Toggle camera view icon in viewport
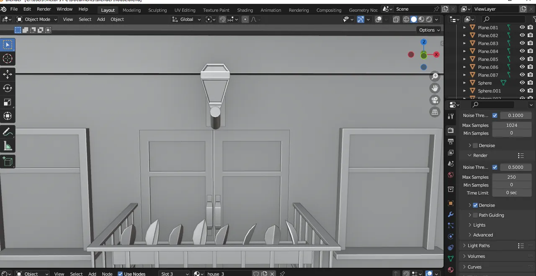The image size is (536, 276). click(435, 100)
